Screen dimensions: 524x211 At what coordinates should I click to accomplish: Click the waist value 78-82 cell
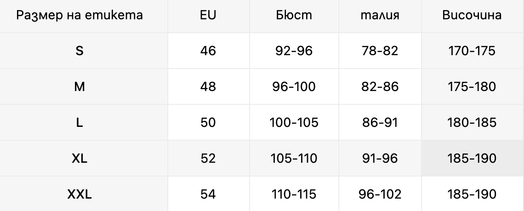[x=380, y=51]
